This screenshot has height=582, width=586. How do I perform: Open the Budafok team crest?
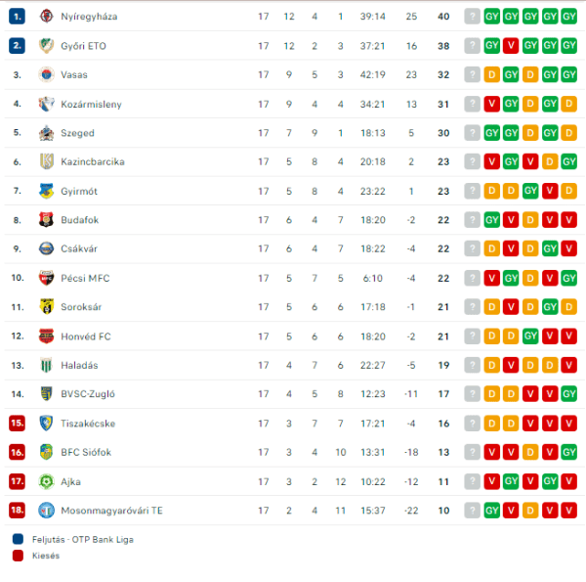pyautogui.click(x=46, y=220)
